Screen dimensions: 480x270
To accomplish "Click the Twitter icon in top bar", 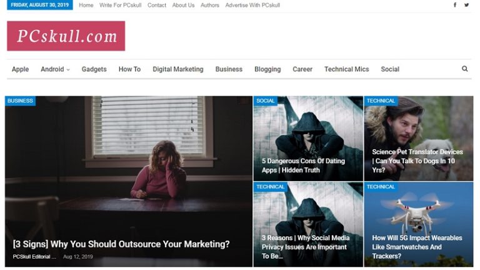I will [x=466, y=5].
